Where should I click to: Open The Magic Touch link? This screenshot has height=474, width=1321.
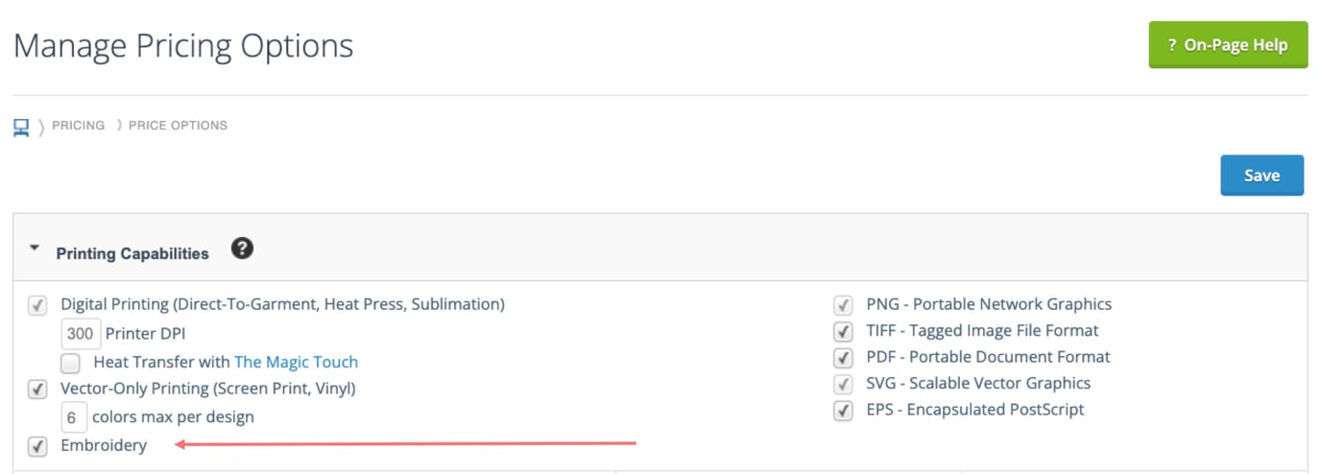pyautogui.click(x=296, y=363)
